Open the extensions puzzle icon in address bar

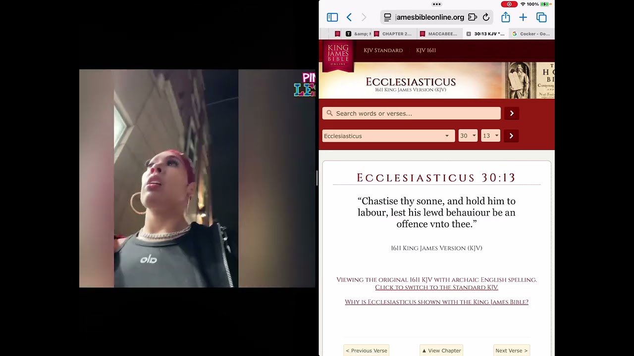pos(473,17)
